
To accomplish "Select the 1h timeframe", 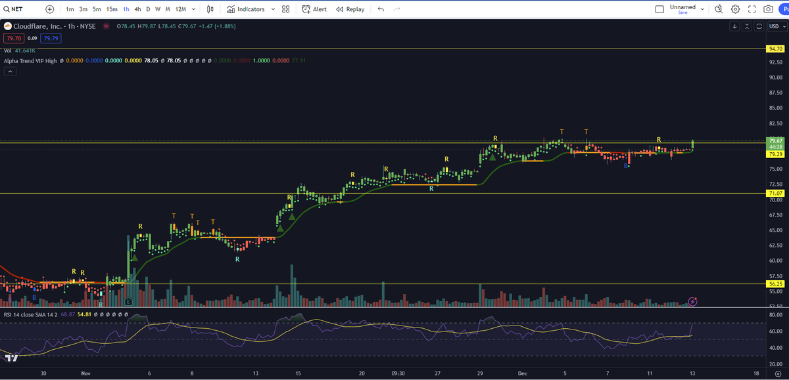I will (x=126, y=9).
